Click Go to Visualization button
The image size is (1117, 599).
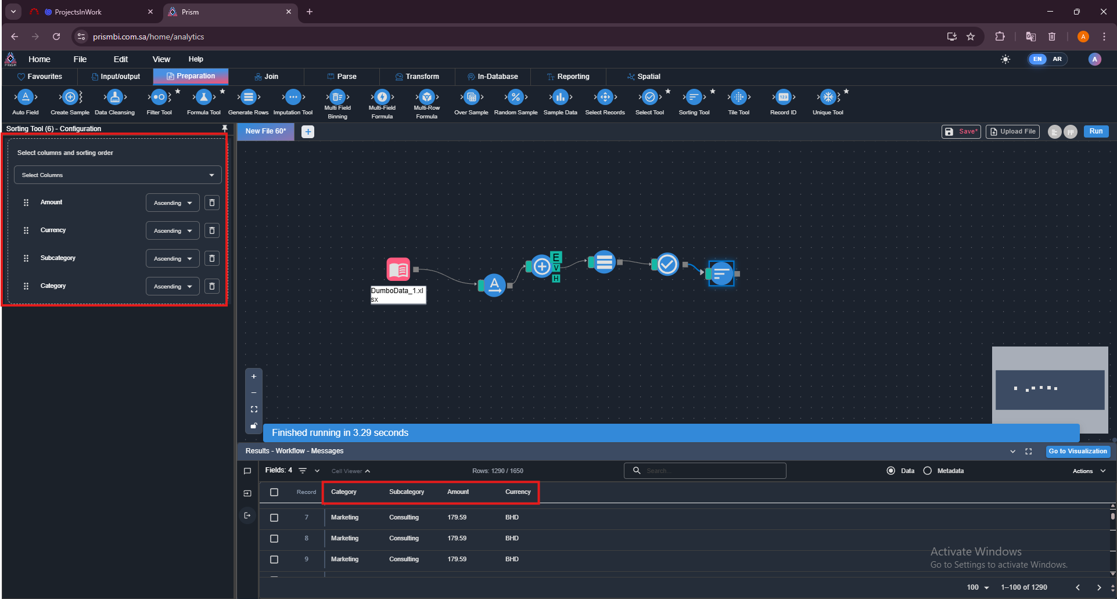[1078, 451]
